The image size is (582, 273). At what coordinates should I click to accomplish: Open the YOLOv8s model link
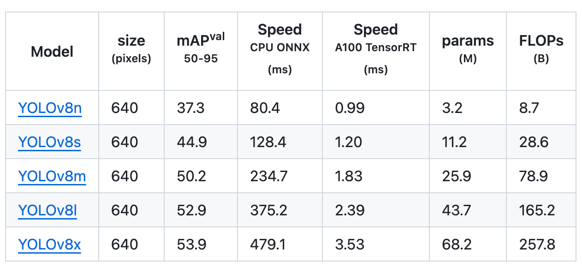[49, 142]
